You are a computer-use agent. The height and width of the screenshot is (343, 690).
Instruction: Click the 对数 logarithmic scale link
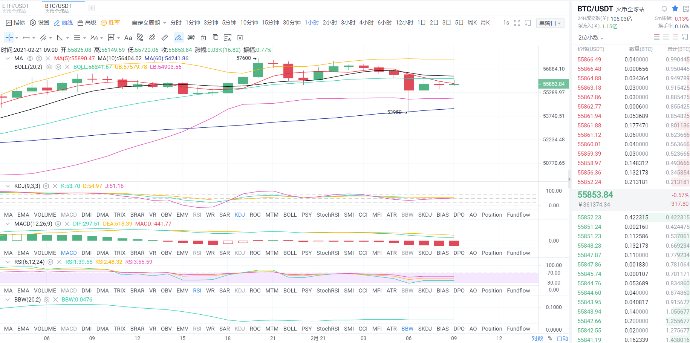[x=537, y=338]
